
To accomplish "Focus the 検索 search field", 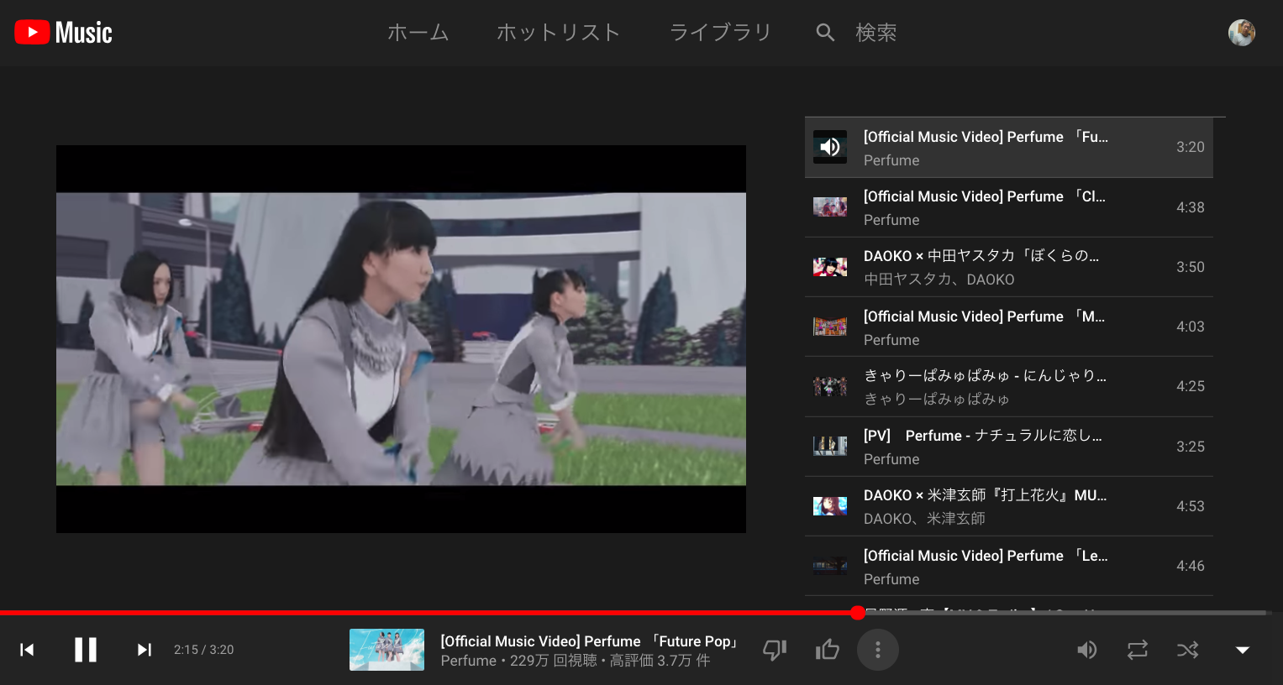I will [x=876, y=33].
